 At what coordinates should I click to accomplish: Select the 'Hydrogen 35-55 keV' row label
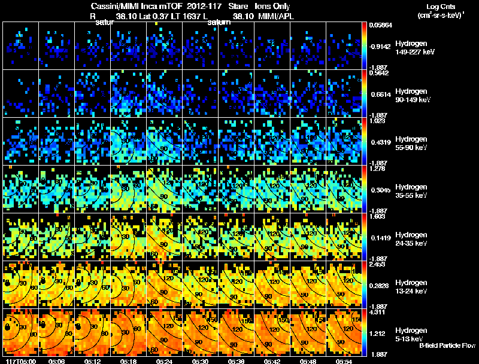pos(411,191)
